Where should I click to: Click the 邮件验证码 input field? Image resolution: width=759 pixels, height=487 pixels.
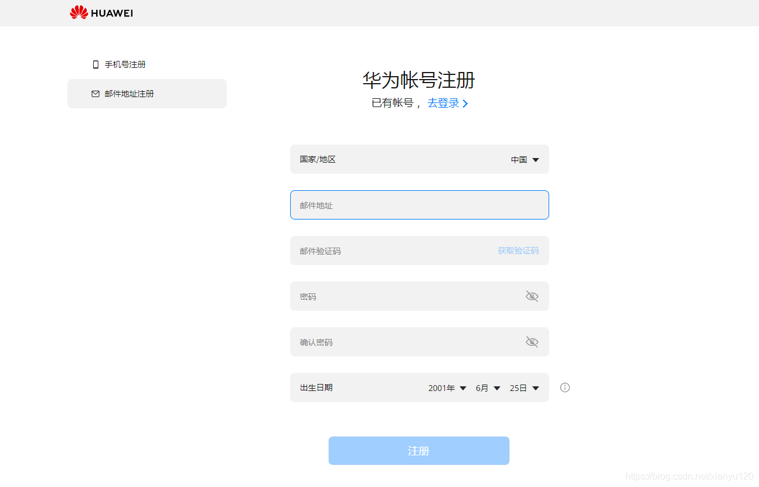click(381, 251)
